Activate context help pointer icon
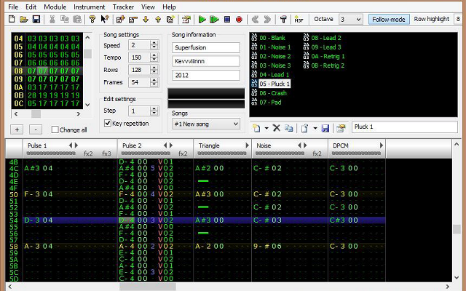This screenshot has height=291, width=466. (105, 20)
